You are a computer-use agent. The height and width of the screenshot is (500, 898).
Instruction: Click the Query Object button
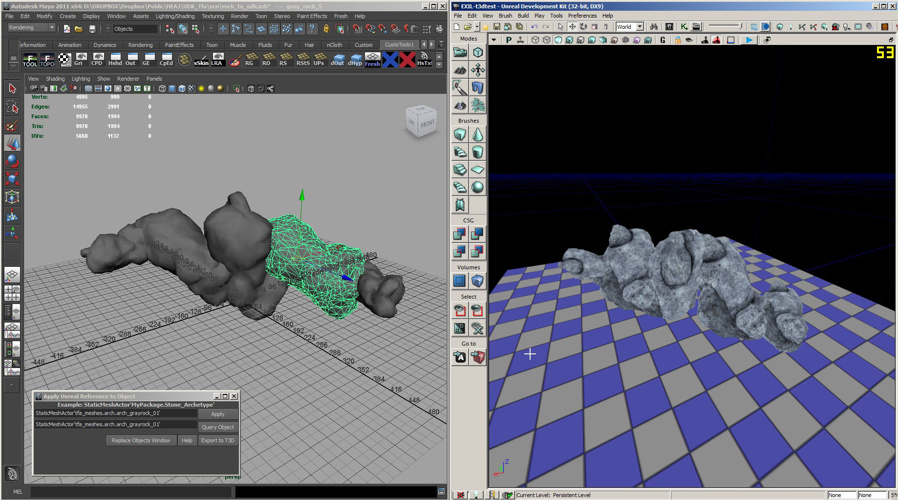coord(218,427)
